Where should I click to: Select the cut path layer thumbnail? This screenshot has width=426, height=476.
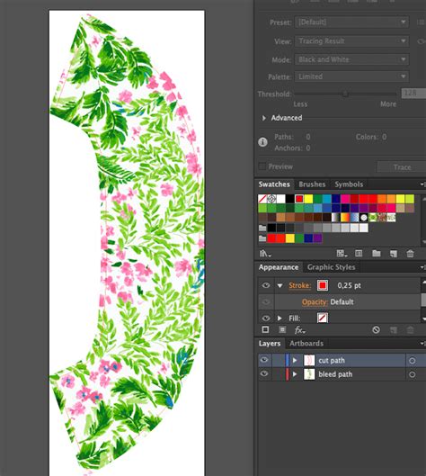(309, 360)
